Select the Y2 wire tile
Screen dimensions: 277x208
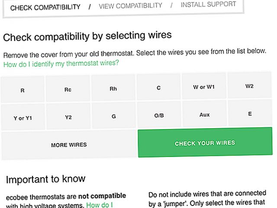(x=68, y=117)
